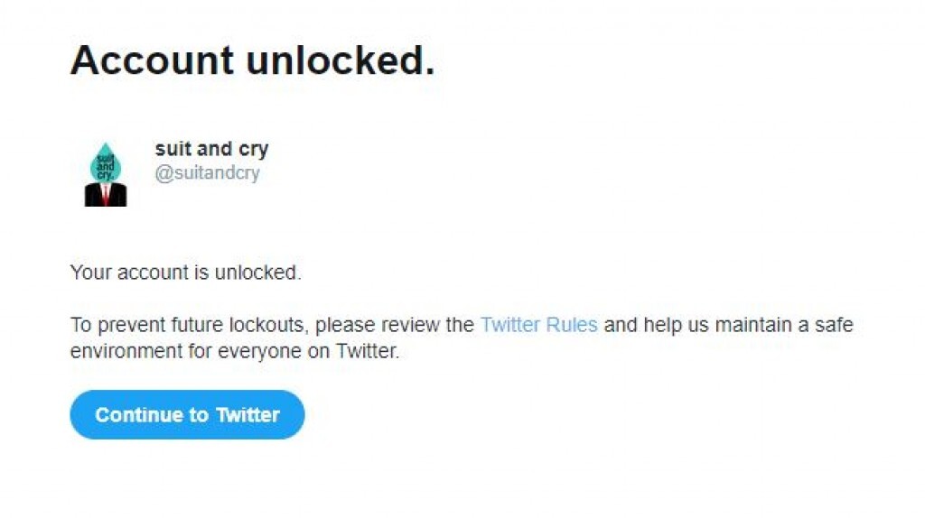Click the teal teardrop head in the avatar
The image size is (925, 518).
pos(106,162)
